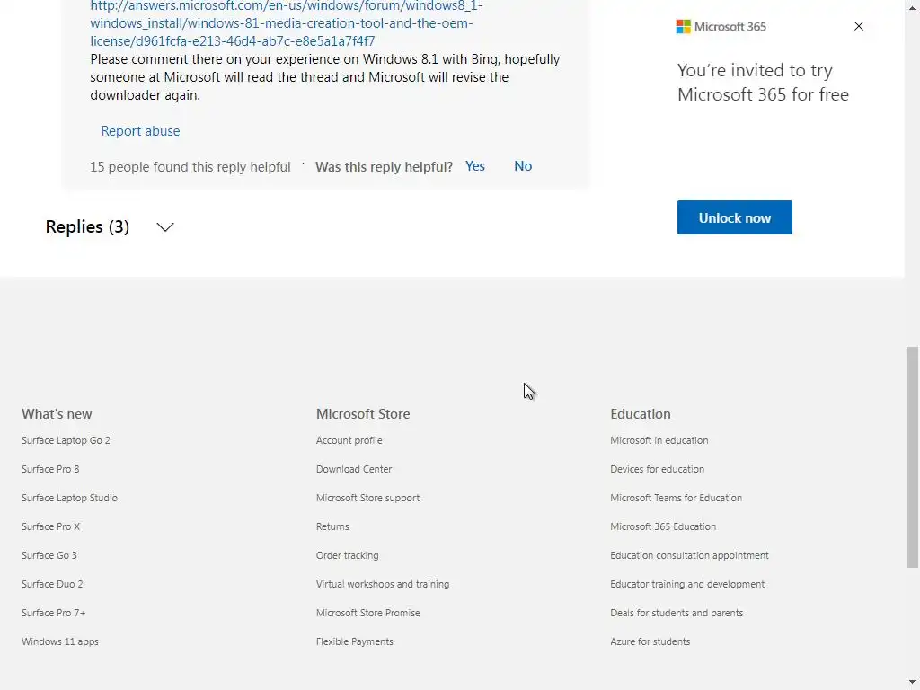Open Surface Laptop Go 2 link
The image size is (920, 690).
tap(66, 440)
